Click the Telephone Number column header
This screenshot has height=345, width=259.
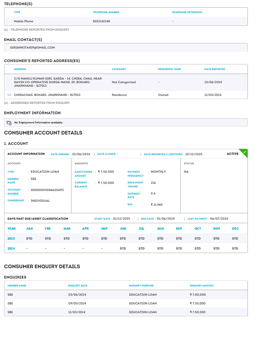coord(106,12)
